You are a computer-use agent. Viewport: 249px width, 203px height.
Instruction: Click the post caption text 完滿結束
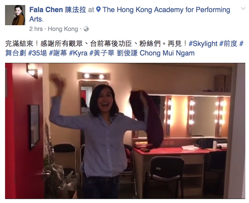tap(19, 44)
